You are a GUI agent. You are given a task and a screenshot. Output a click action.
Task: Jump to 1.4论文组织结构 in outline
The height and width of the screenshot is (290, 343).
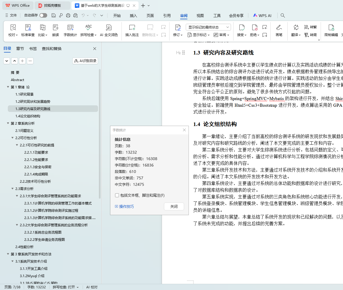pyautogui.click(x=28, y=116)
